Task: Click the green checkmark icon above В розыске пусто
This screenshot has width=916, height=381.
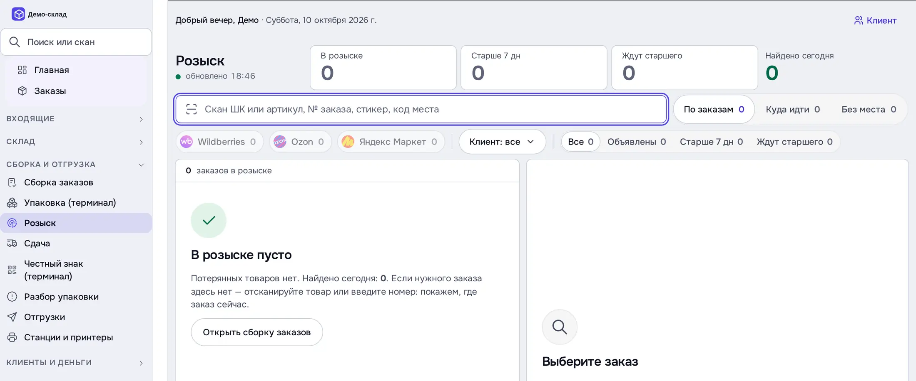Action: pos(209,220)
